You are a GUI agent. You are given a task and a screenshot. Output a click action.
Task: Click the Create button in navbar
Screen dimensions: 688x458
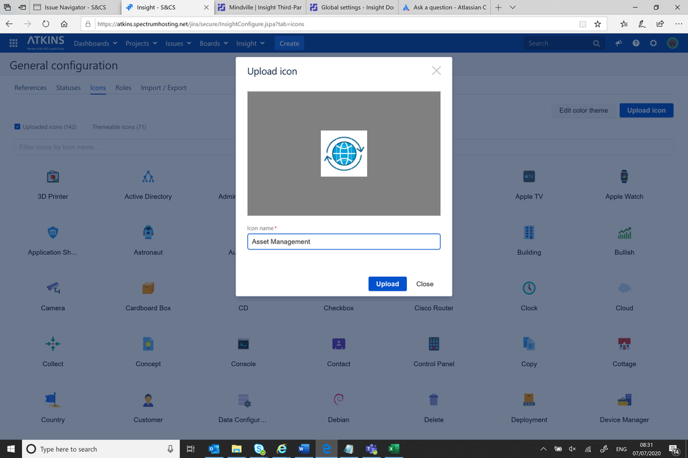[289, 43]
